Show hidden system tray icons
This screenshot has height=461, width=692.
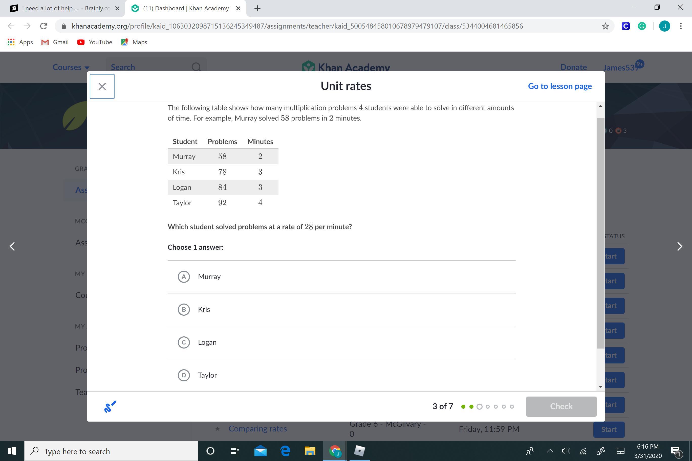[x=550, y=451]
